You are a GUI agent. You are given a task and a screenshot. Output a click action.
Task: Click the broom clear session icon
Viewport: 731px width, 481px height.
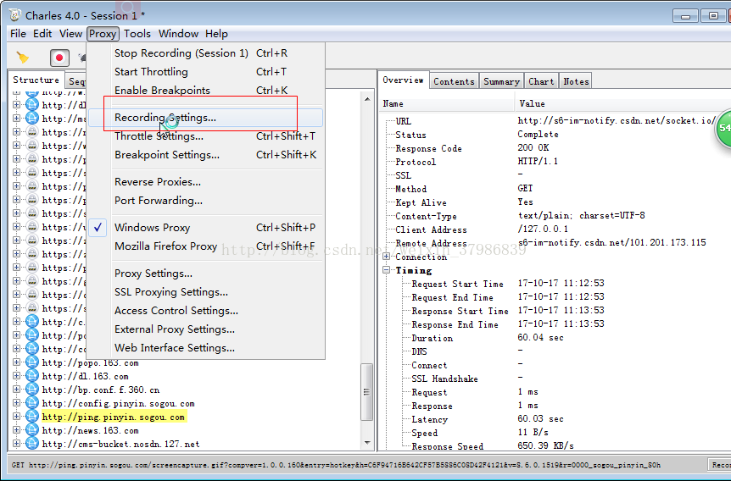[x=22, y=58]
